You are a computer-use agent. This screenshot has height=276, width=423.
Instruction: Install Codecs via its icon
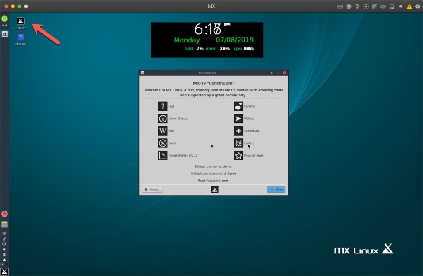239,143
